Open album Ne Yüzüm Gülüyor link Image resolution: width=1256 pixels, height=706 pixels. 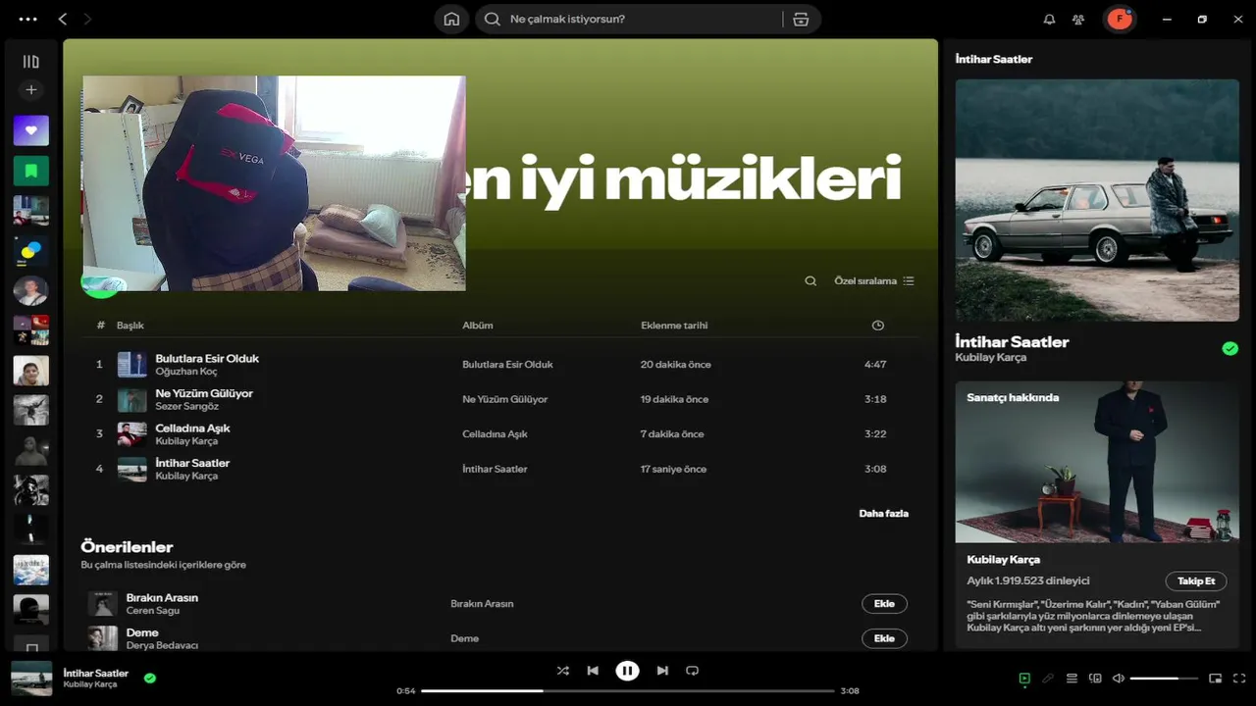[505, 399]
